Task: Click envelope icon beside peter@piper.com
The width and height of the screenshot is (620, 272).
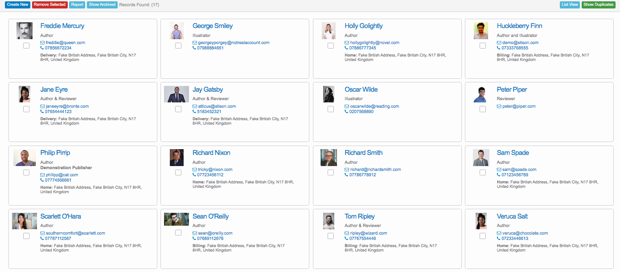Action: coord(499,106)
